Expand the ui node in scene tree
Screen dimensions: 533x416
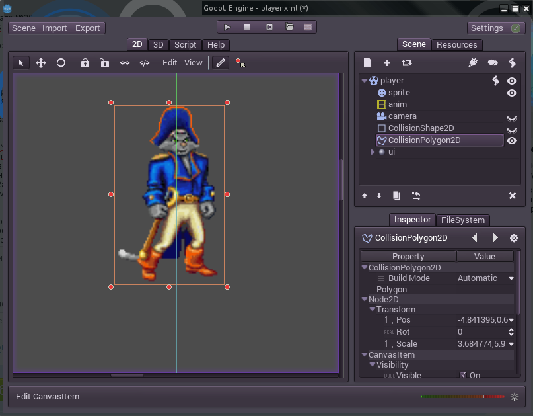[373, 152]
